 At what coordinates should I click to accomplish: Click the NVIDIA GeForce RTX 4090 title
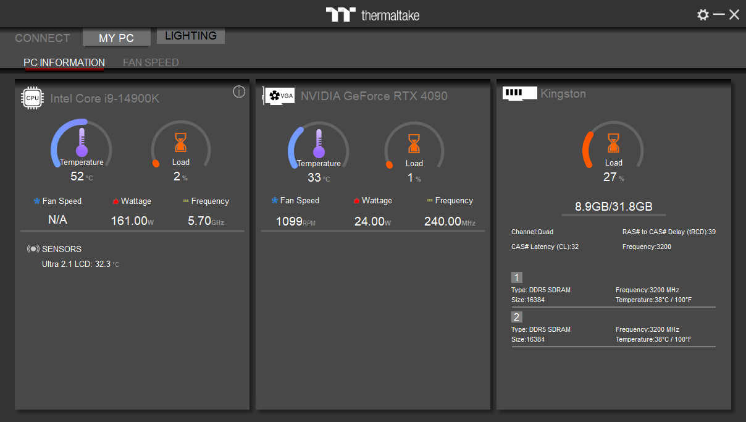tap(374, 96)
